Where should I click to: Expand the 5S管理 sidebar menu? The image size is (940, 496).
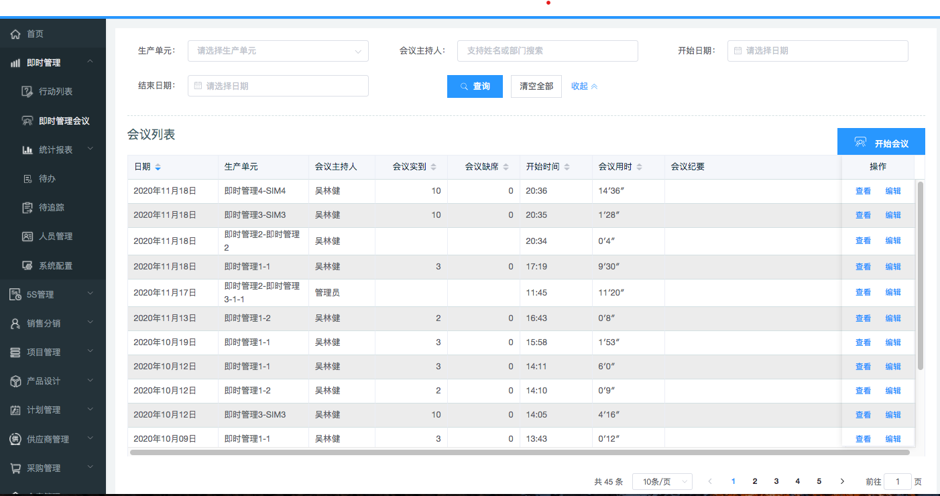(53, 294)
